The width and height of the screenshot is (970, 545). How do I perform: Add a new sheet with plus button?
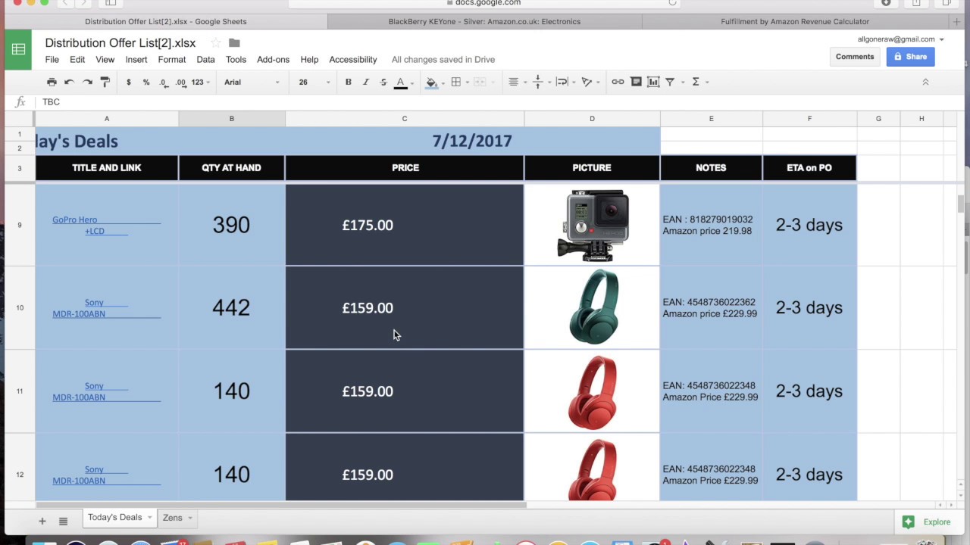42,521
